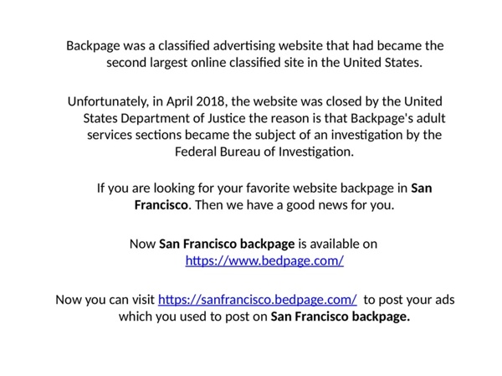Click bold "San Francisco backpage." ending the last line
The height and width of the screenshot is (376, 502).
pos(341,317)
